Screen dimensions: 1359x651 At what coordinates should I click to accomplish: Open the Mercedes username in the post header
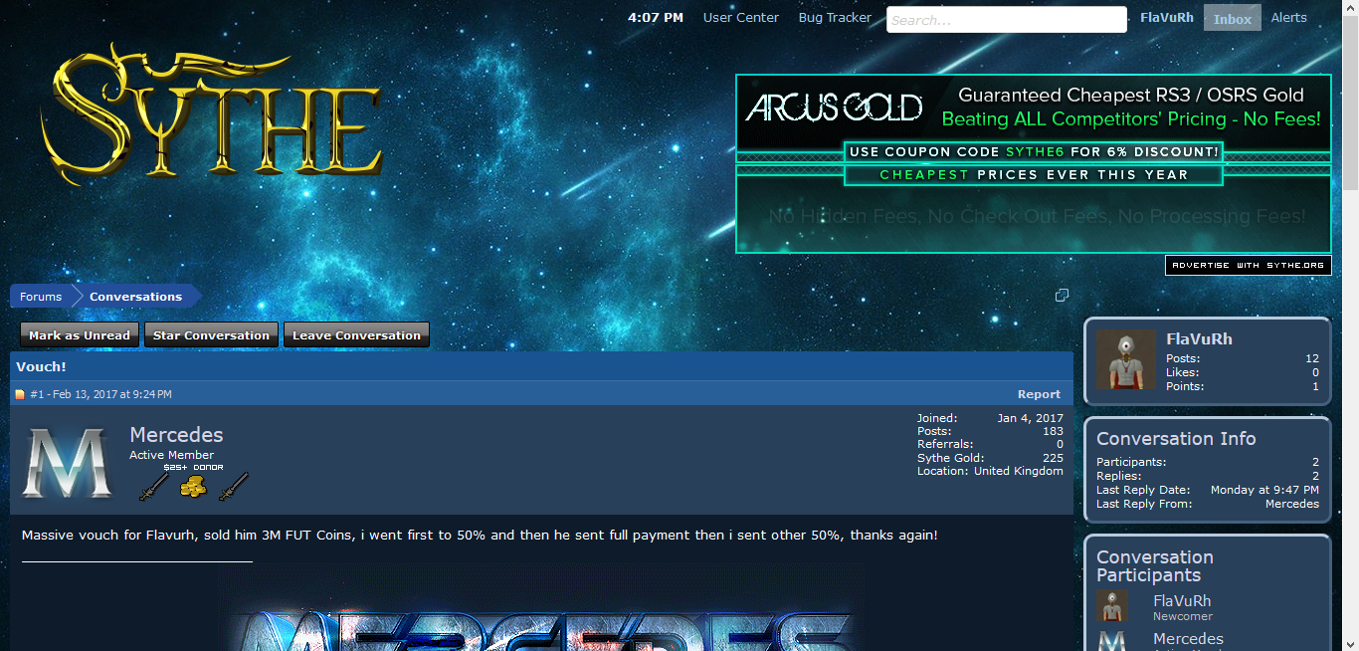coord(176,435)
